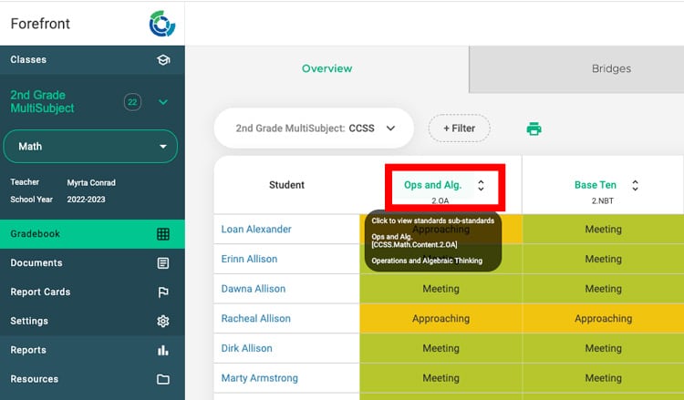Open student Dawna Allison
This screenshot has width=684, height=400.
tap(253, 289)
